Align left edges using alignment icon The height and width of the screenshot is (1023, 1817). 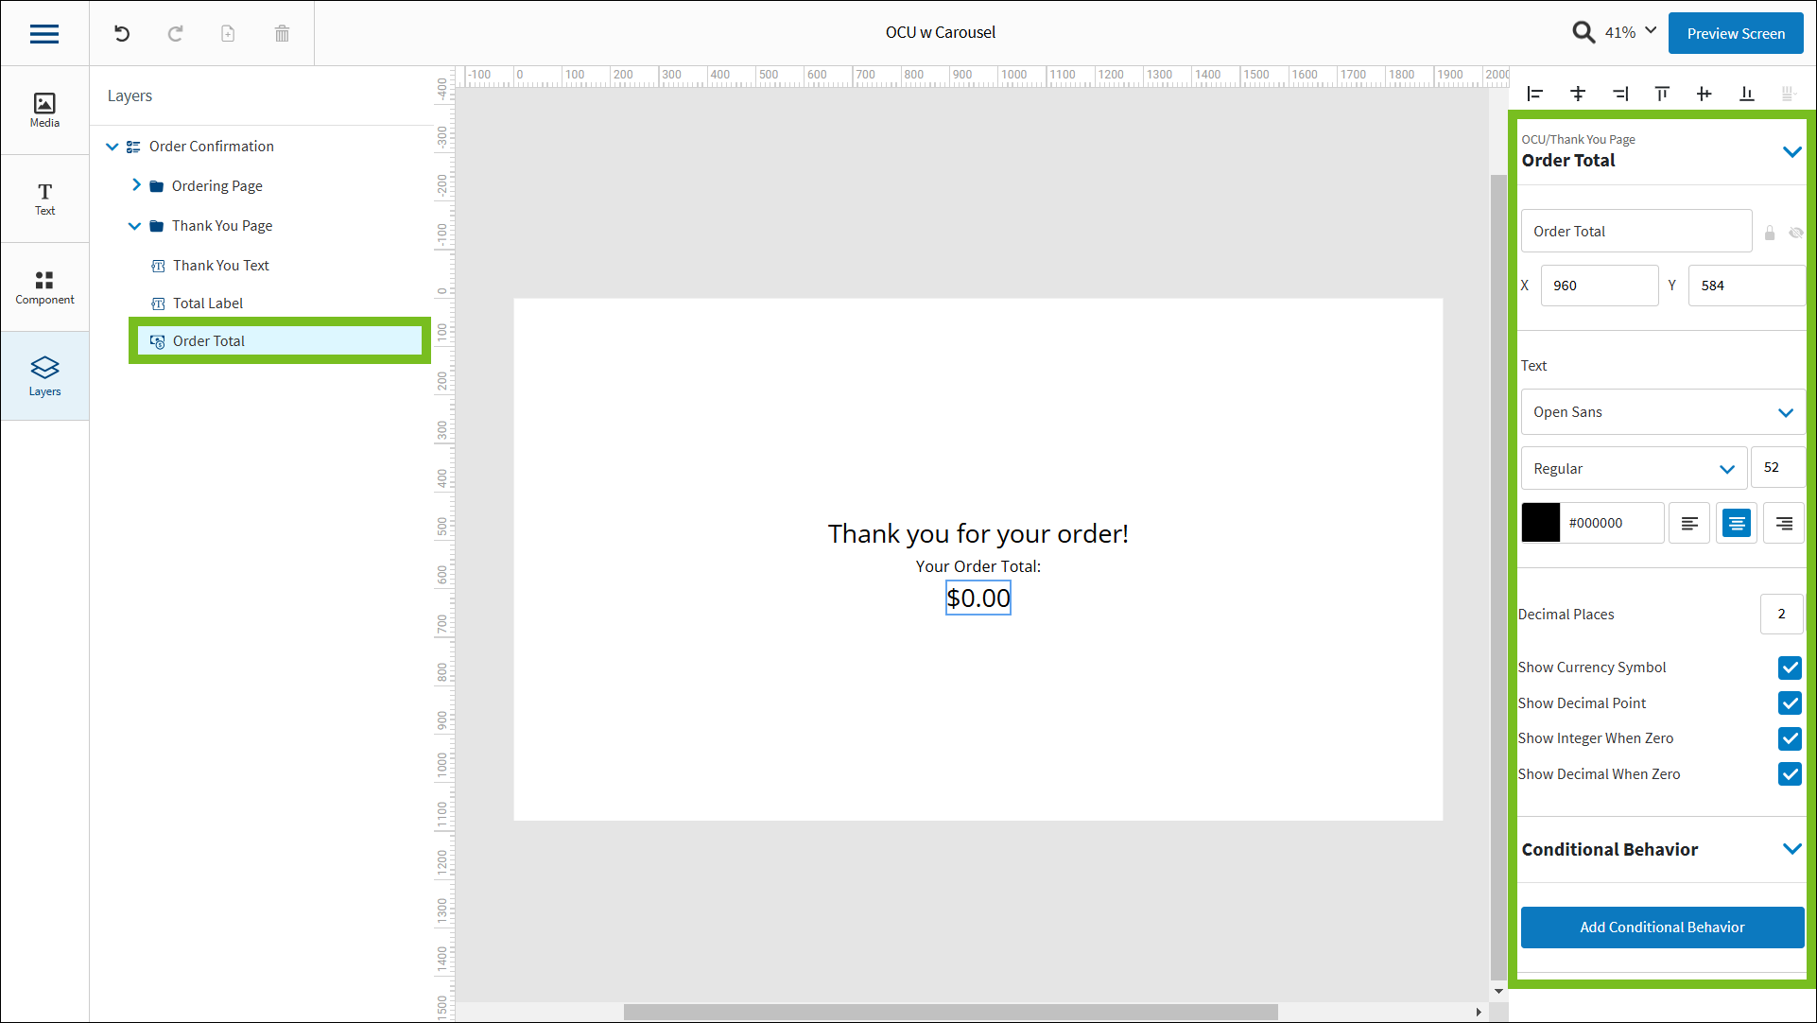pyautogui.click(x=1535, y=94)
